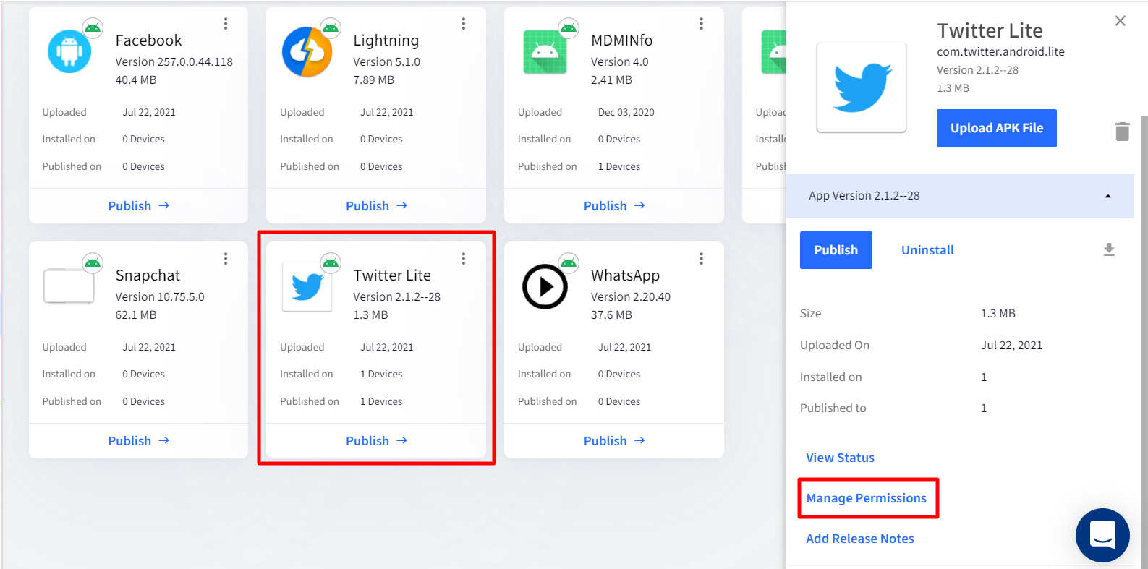The image size is (1148, 569).
Task: Click the Twitter Lite card bird icon
Action: coord(307,286)
